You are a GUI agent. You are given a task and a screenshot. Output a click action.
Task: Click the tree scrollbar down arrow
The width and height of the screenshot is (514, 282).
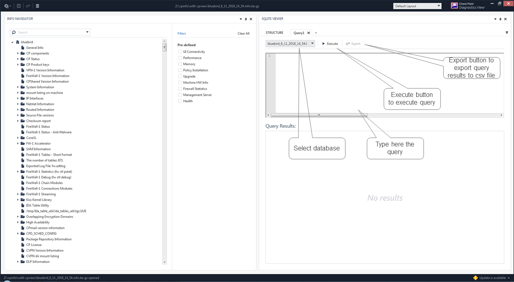tap(164, 262)
